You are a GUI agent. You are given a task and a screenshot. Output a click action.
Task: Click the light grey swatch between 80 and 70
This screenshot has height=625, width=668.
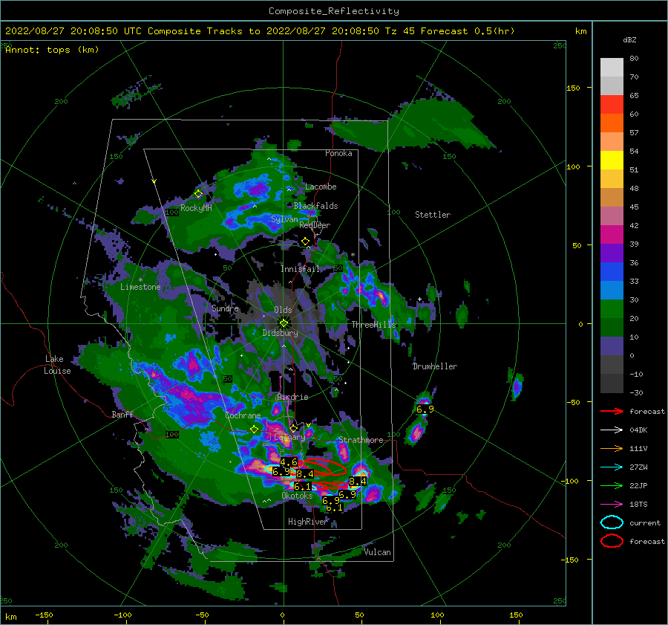click(x=612, y=68)
